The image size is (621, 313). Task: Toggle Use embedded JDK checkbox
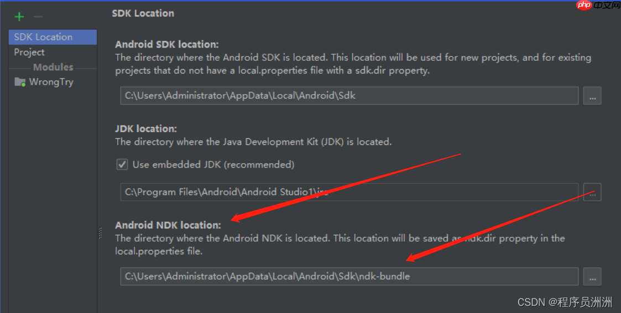(122, 164)
